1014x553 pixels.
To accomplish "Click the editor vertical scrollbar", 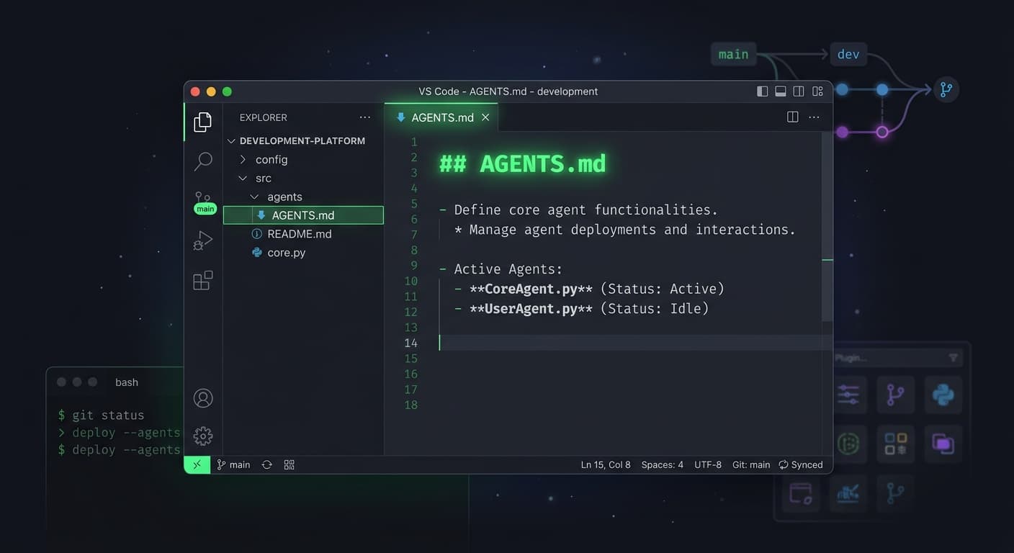I will pyautogui.click(x=827, y=226).
